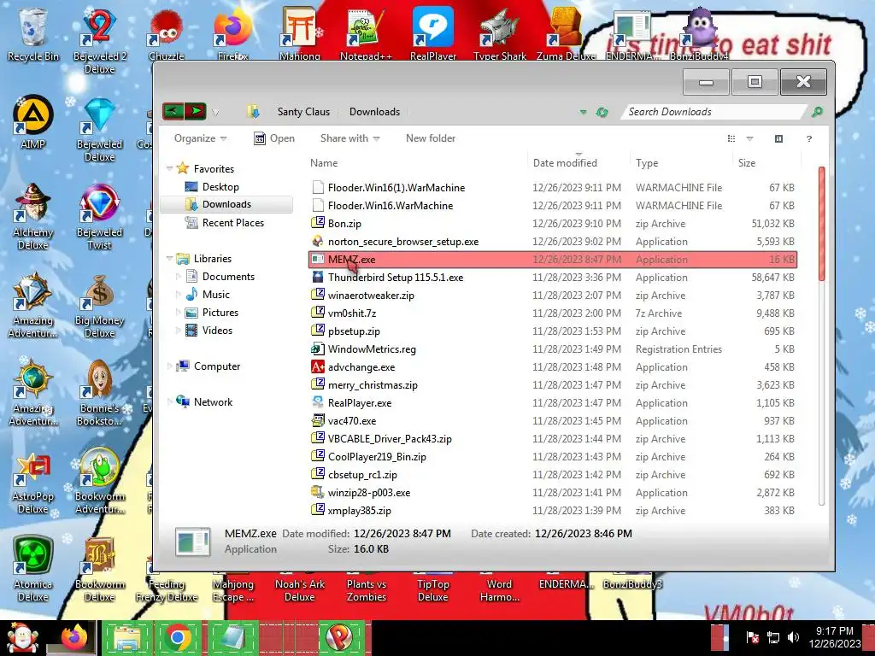Screen dimensions: 875x656
Task: Open Explorer help question mark
Action: pyautogui.click(x=808, y=138)
